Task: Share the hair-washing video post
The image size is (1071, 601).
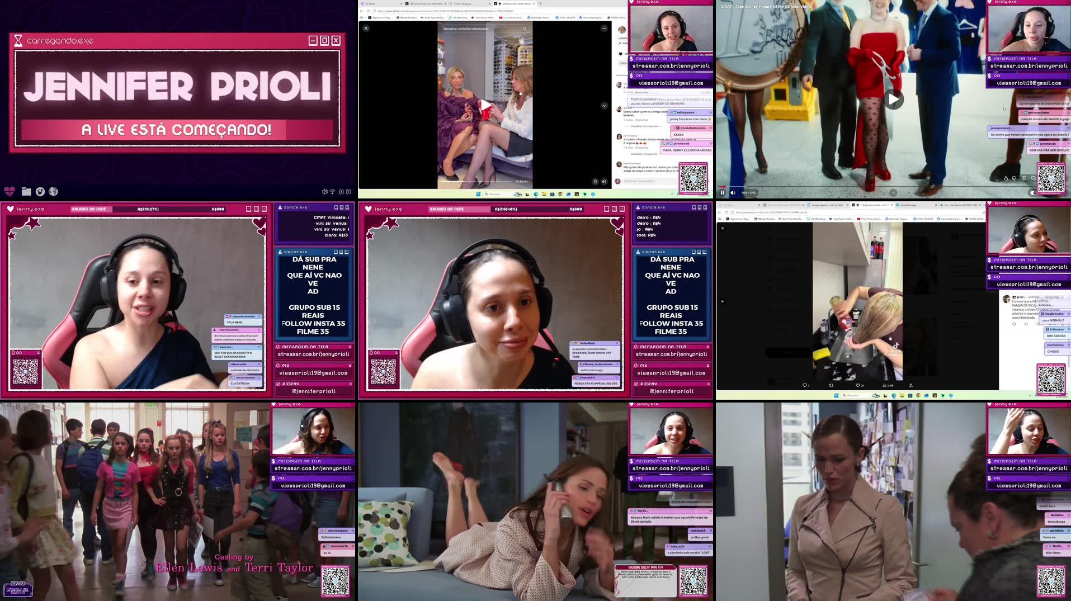Action: tap(911, 385)
